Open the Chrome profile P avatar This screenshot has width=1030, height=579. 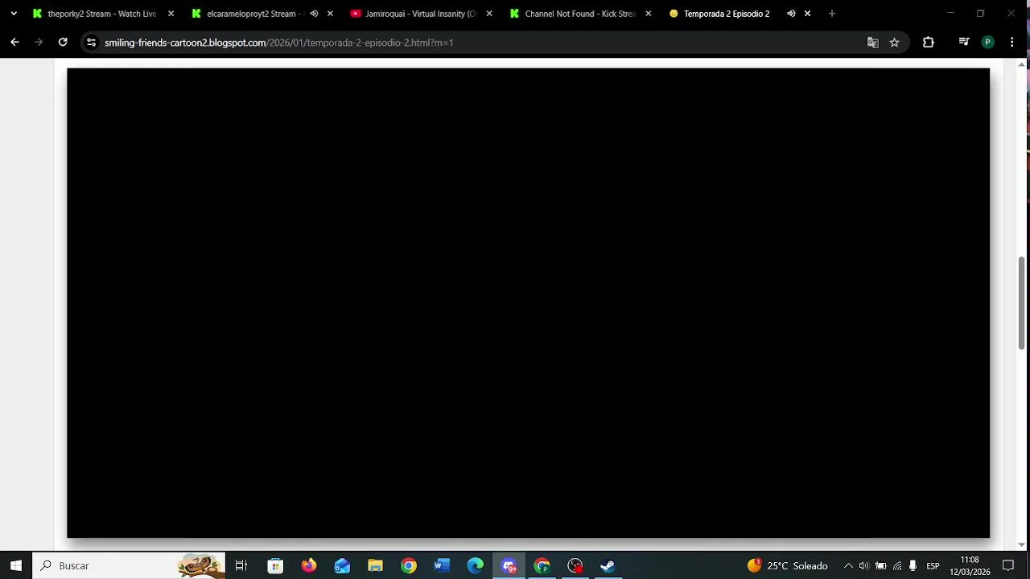(x=987, y=43)
